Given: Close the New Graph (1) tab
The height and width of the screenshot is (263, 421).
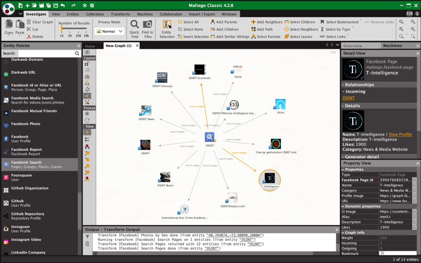Looking at the screenshot, I should (x=137, y=46).
